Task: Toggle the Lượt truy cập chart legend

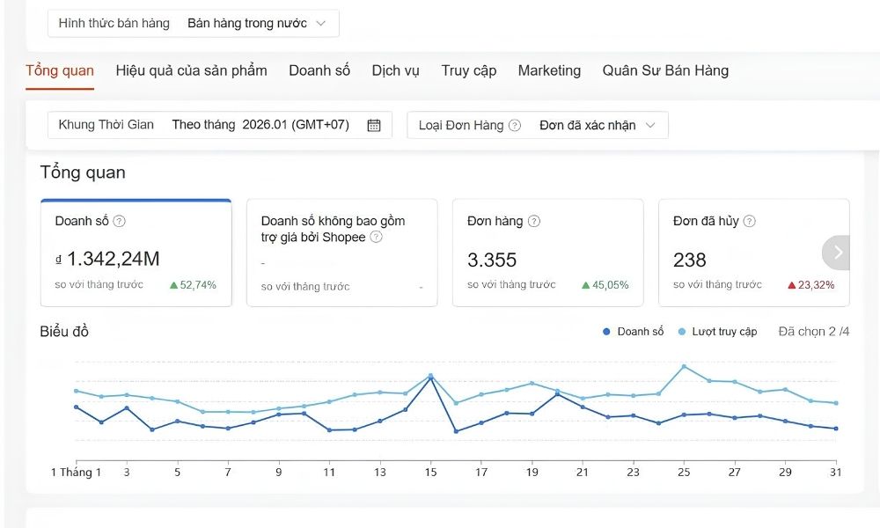Action: pos(718,332)
